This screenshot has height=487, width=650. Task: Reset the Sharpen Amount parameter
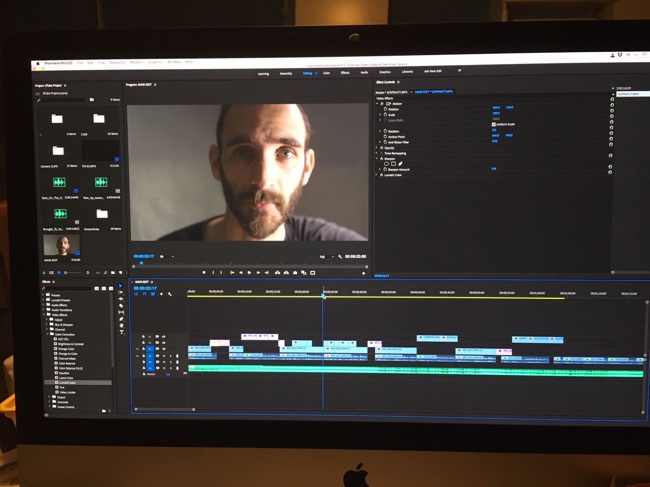tap(610, 167)
